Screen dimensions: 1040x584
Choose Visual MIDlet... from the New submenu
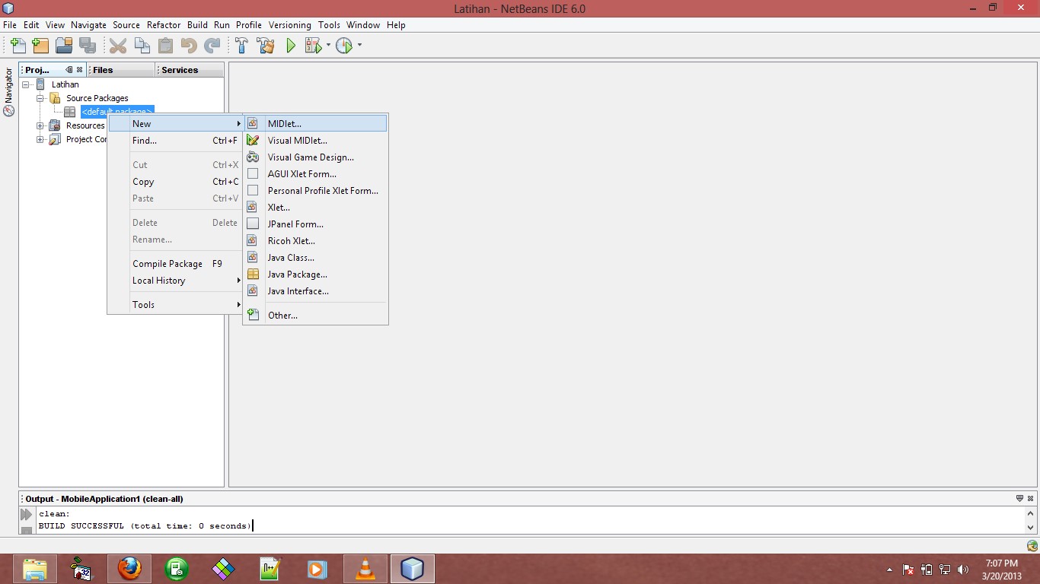[315, 141]
